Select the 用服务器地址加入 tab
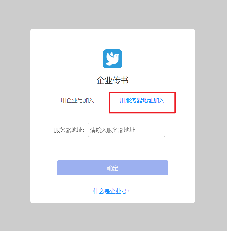 point(142,100)
